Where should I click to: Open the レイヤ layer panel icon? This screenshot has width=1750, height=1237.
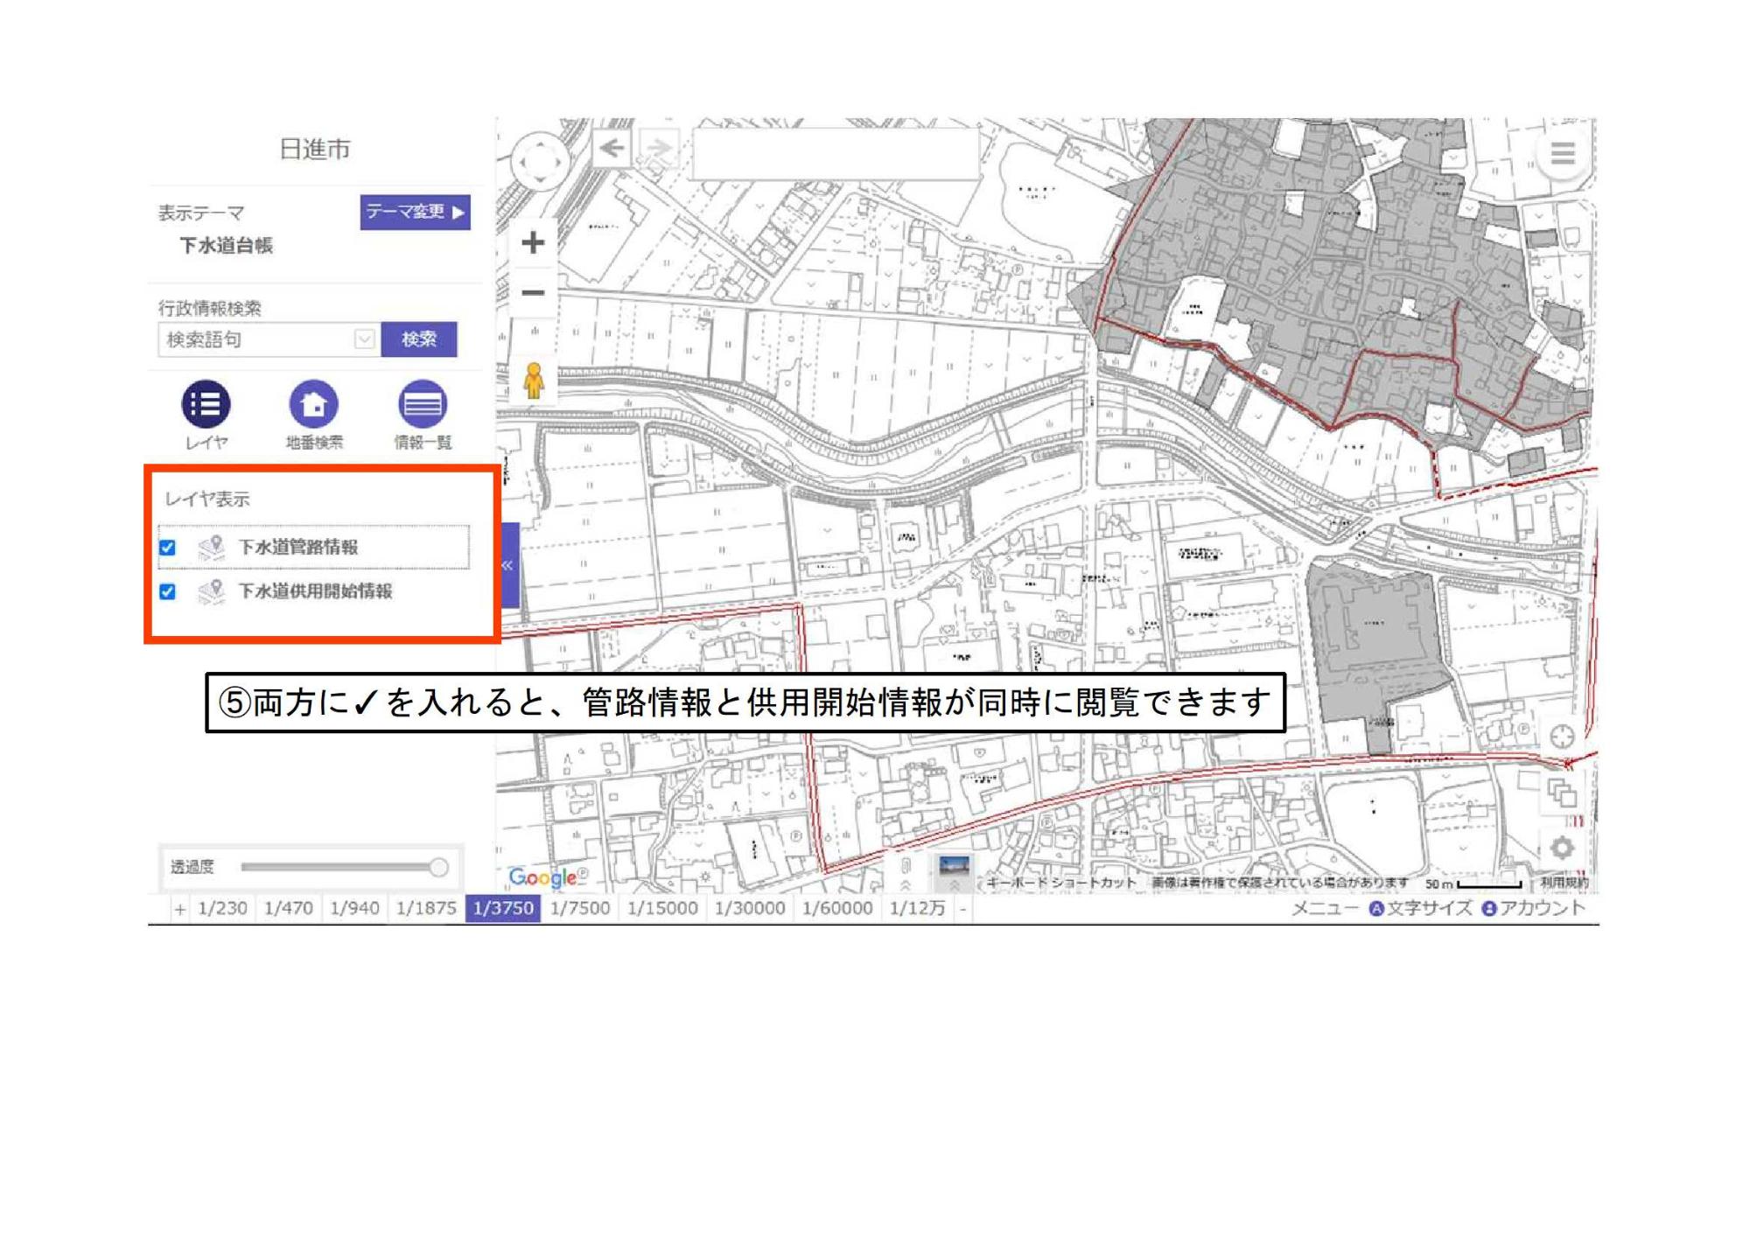click(206, 403)
